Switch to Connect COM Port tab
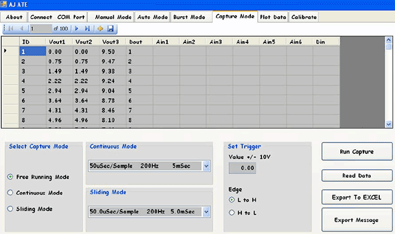This screenshot has height=234, width=395. pyautogui.click(x=58, y=17)
